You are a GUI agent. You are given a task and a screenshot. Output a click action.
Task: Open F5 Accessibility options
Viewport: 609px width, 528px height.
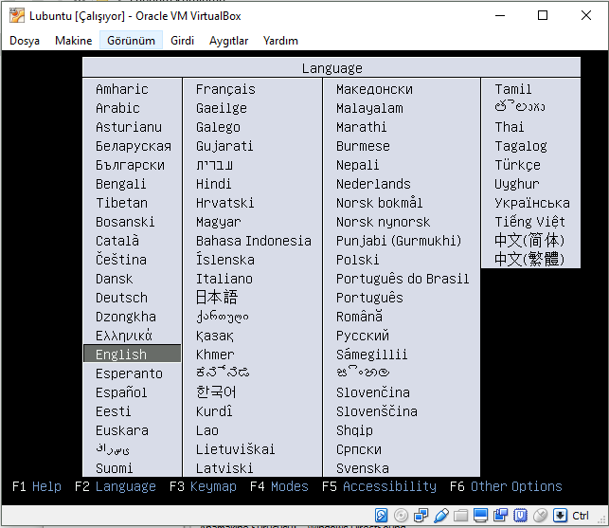click(x=379, y=486)
